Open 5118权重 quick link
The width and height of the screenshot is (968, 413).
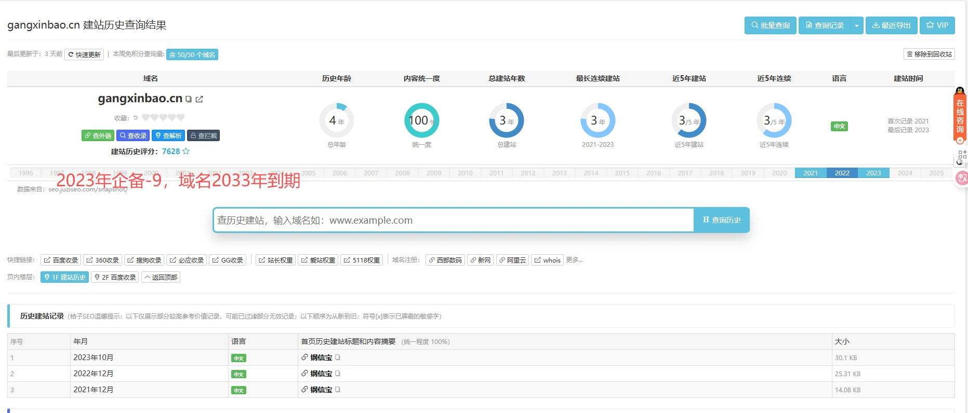362,260
